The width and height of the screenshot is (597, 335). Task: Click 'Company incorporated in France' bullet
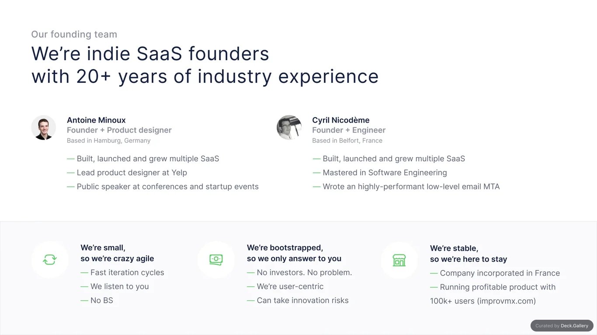coord(495,273)
